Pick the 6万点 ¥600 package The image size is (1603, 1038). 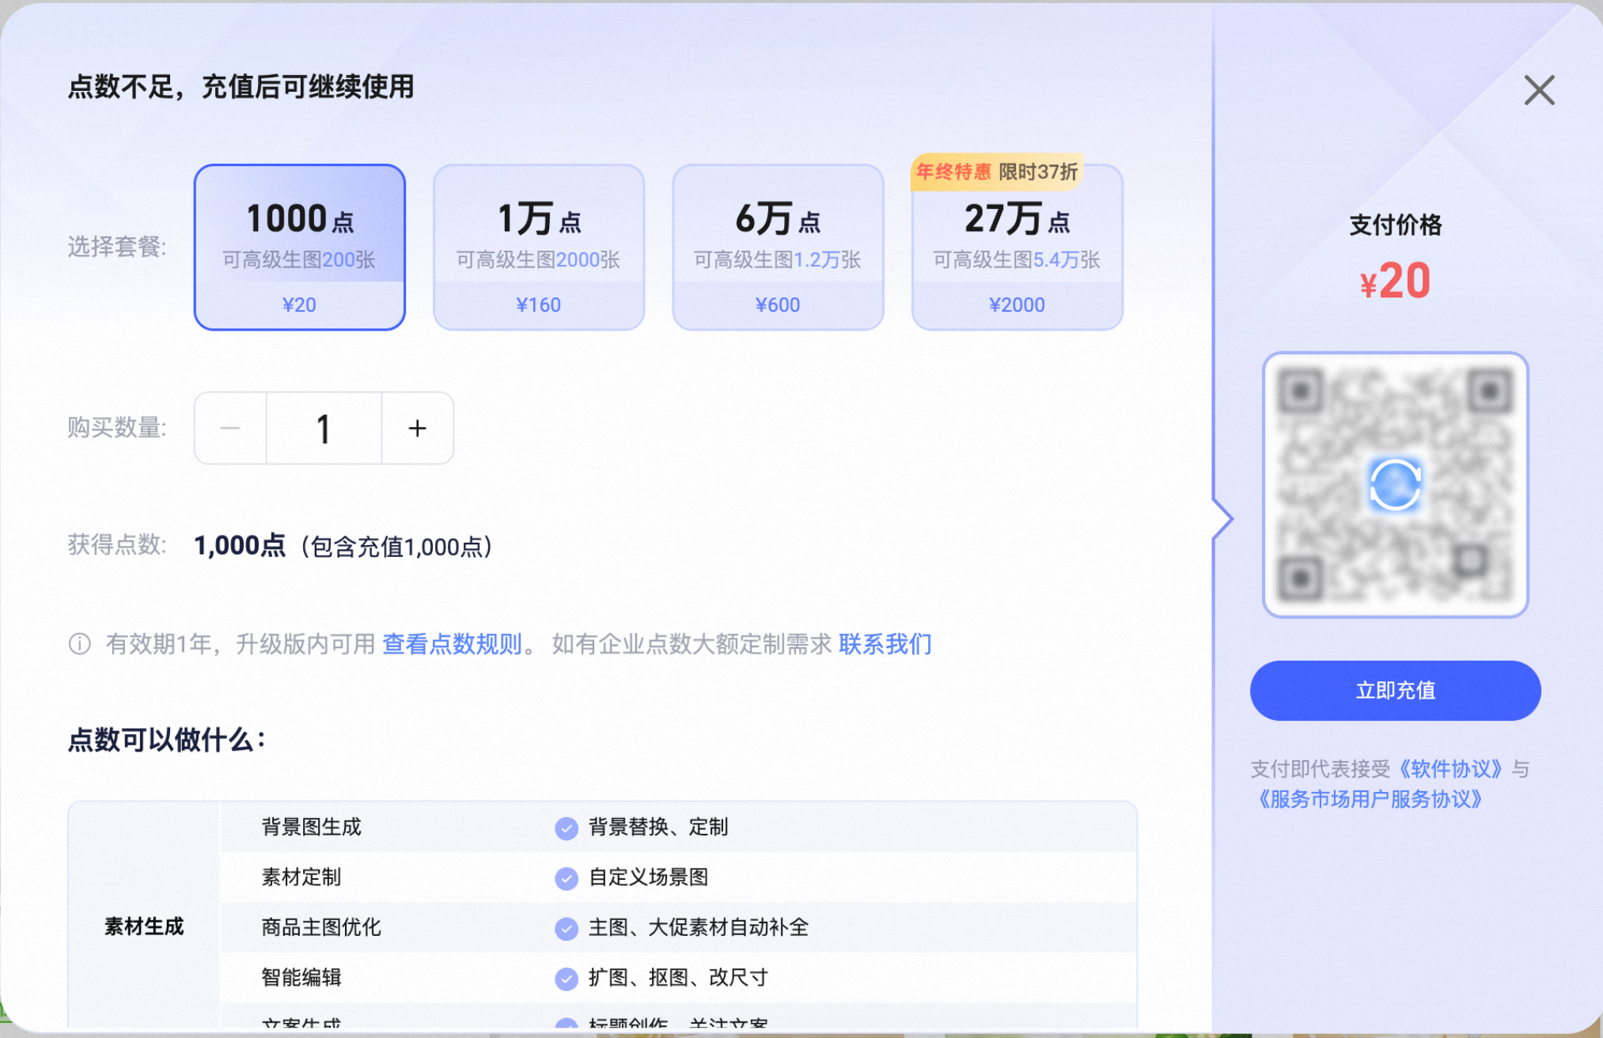pos(778,247)
